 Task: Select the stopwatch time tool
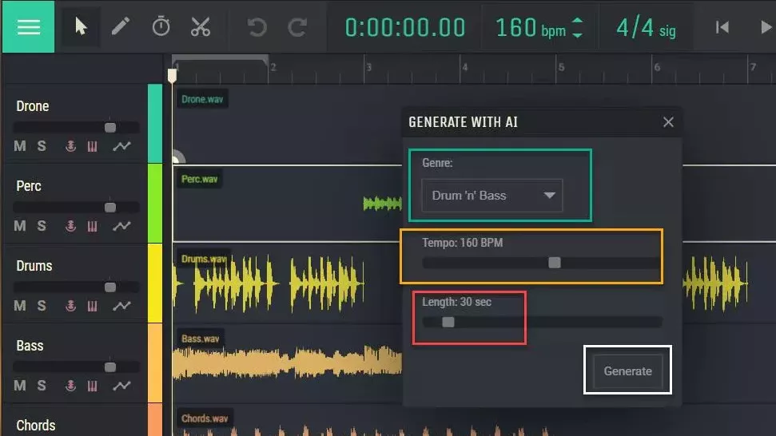click(161, 26)
